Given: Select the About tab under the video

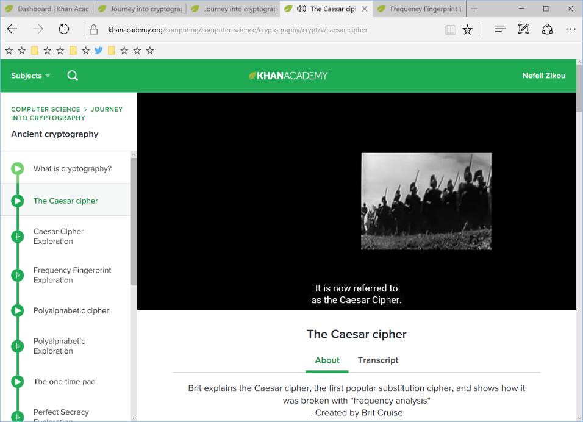Looking at the screenshot, I should click(x=327, y=360).
